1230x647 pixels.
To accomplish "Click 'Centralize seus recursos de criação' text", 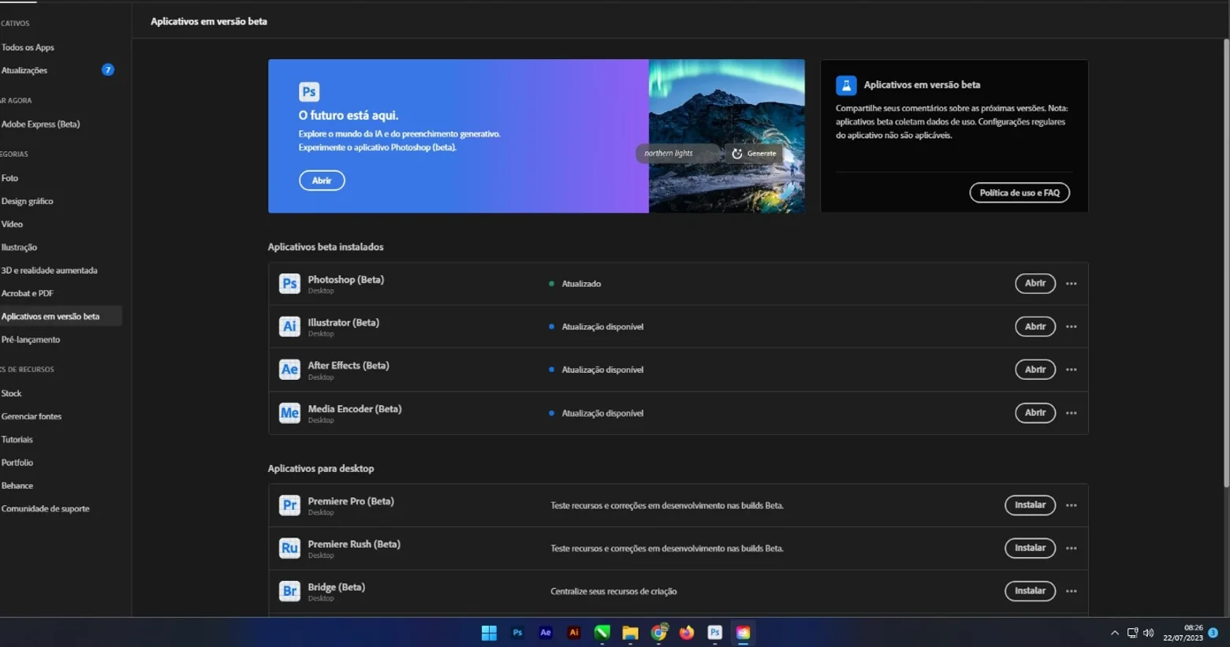I will tap(613, 592).
